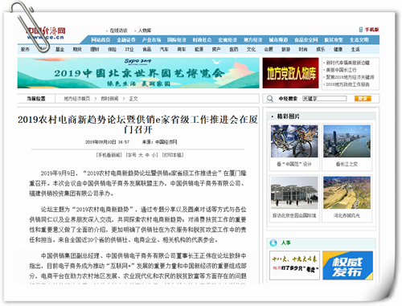Click the orange 搜索 button

363,99
